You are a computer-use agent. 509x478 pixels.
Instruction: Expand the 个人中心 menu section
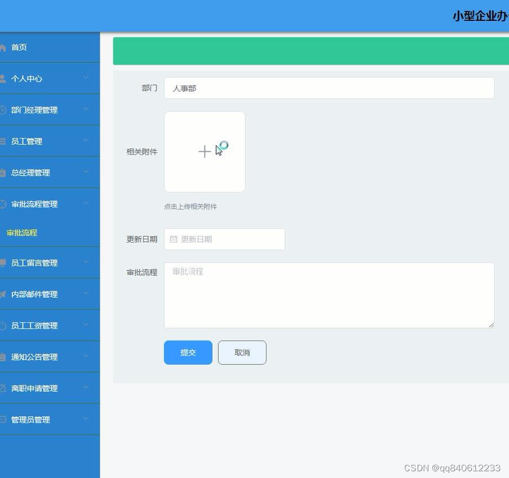(x=51, y=78)
